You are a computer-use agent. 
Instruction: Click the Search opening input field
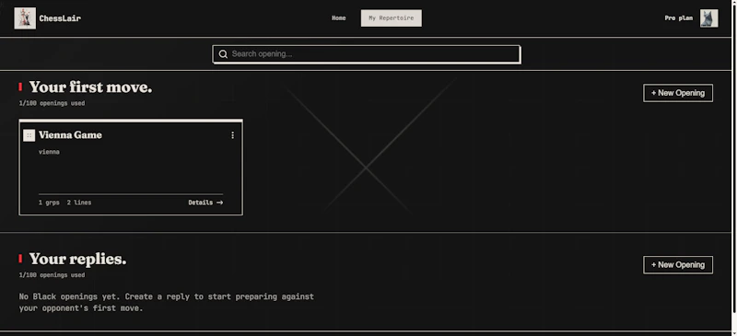pyautogui.click(x=366, y=54)
